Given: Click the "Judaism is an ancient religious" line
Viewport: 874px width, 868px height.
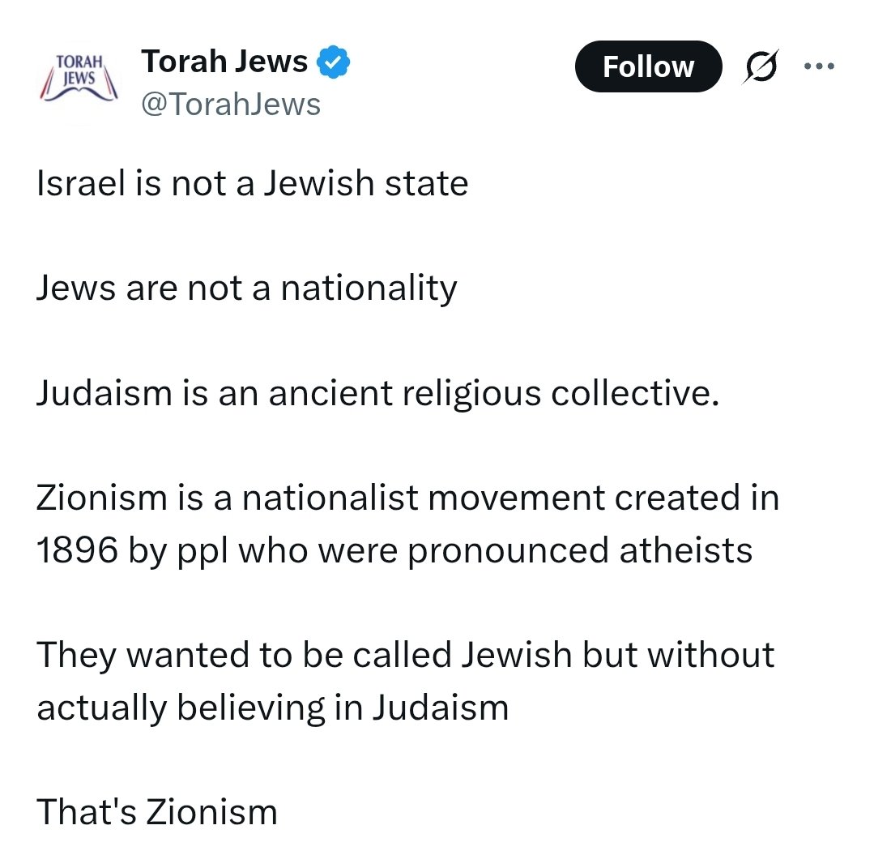Looking at the screenshot, I should (377, 393).
